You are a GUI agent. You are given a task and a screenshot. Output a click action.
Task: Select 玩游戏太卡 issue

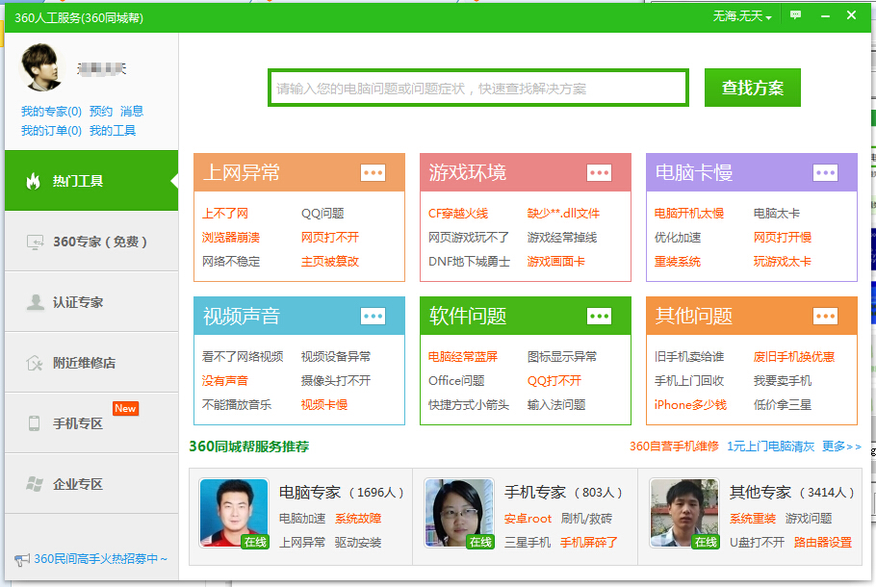point(782,262)
